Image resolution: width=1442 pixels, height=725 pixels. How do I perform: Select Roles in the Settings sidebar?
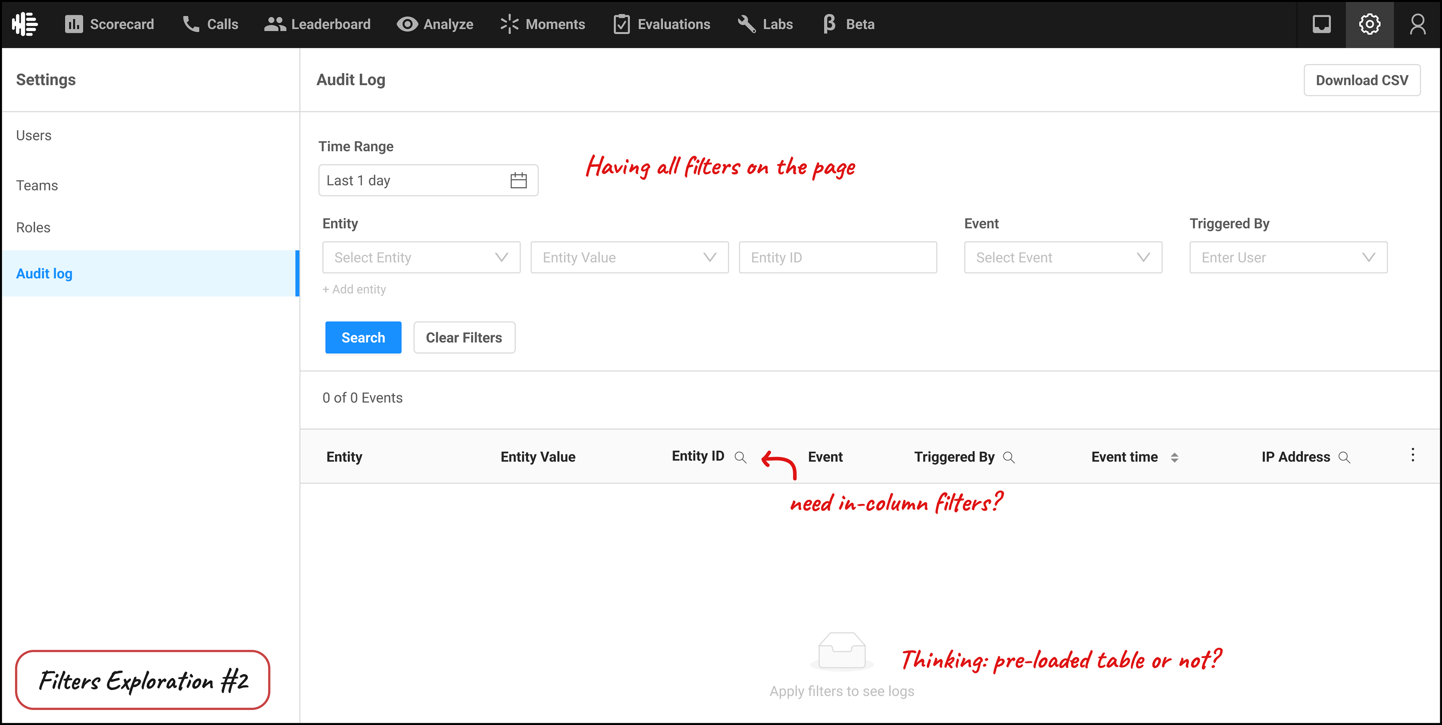pyautogui.click(x=33, y=227)
